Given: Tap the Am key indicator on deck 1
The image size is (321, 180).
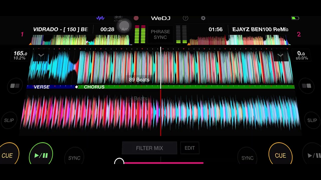Looking at the screenshot, I should 125,29.
